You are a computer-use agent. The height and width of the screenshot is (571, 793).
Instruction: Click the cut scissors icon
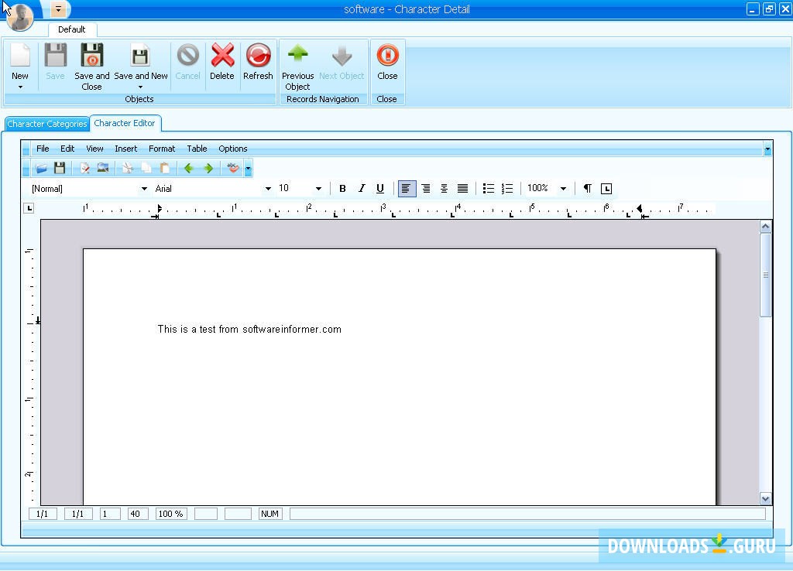tap(128, 168)
